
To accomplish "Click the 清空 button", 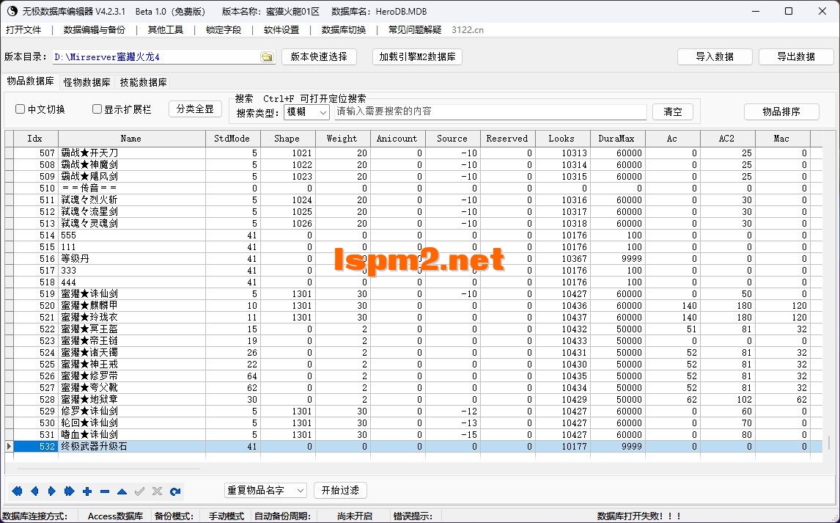I will click(x=673, y=112).
